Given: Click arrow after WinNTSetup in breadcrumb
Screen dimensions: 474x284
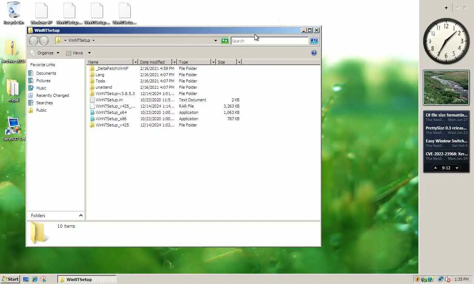Looking at the screenshot, I should coord(93,41).
